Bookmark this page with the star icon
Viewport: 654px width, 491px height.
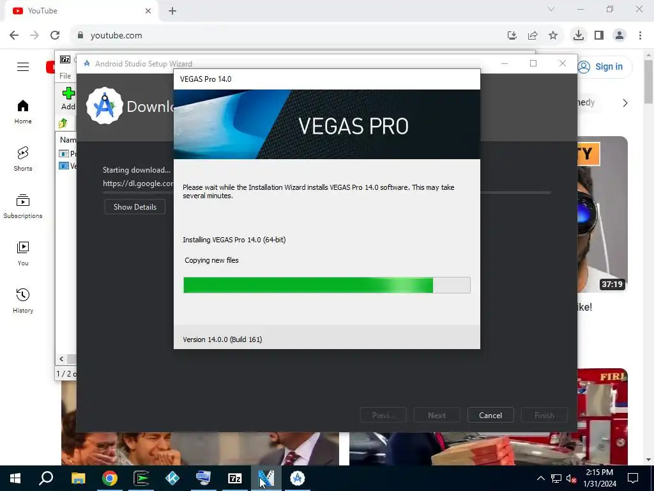pyautogui.click(x=553, y=35)
